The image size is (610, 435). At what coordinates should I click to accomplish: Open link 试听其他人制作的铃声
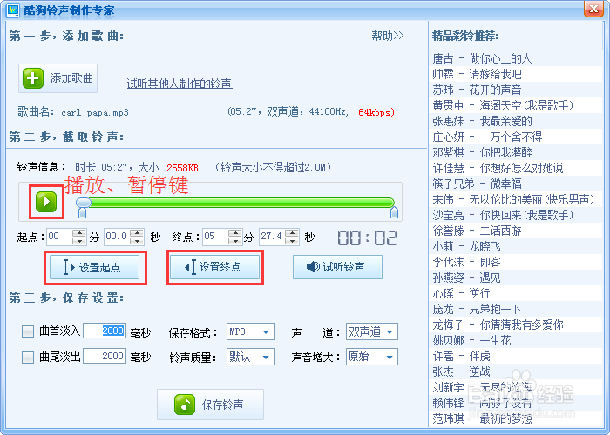click(180, 84)
